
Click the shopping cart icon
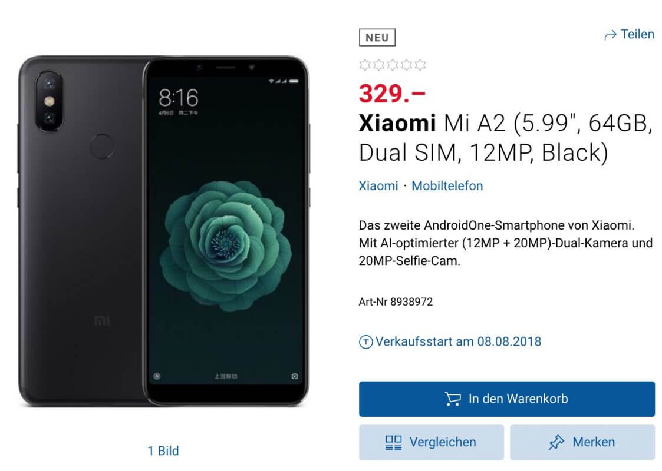coord(453,399)
